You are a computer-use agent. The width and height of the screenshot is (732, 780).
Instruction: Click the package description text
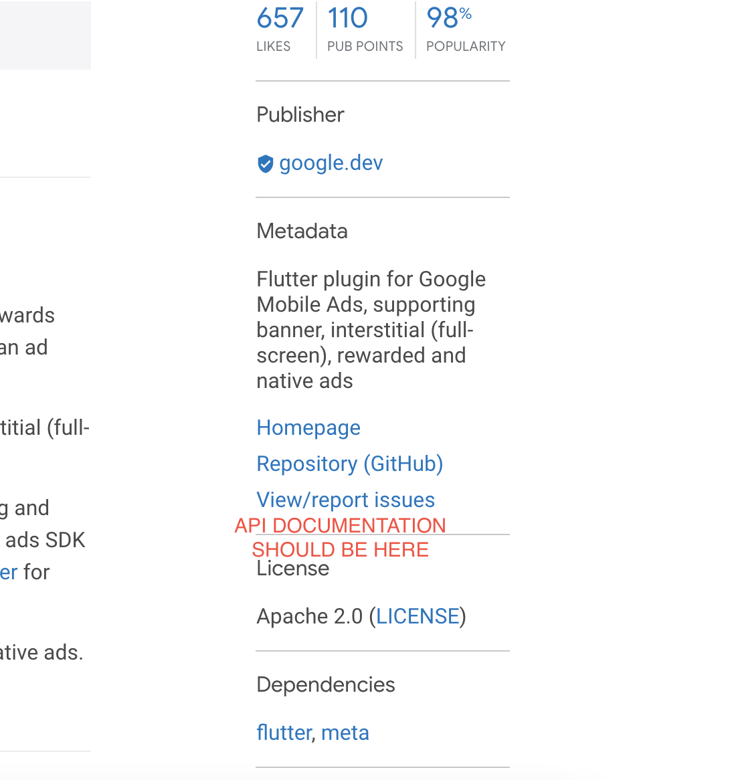pos(370,329)
